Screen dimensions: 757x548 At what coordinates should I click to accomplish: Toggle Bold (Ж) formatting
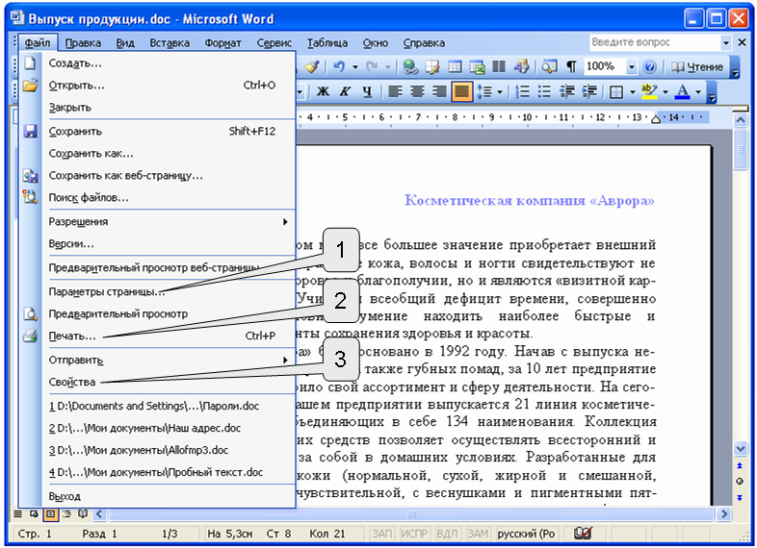pos(323,91)
